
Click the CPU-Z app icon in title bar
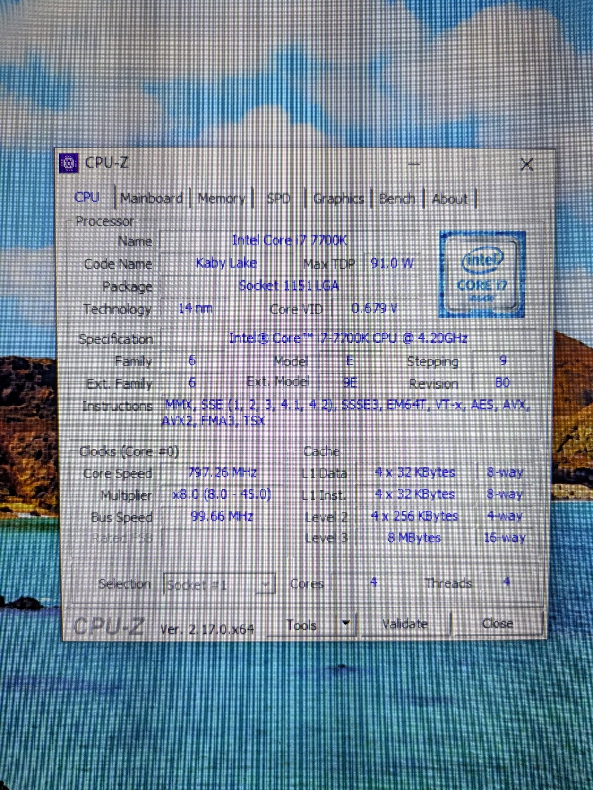click(69, 164)
